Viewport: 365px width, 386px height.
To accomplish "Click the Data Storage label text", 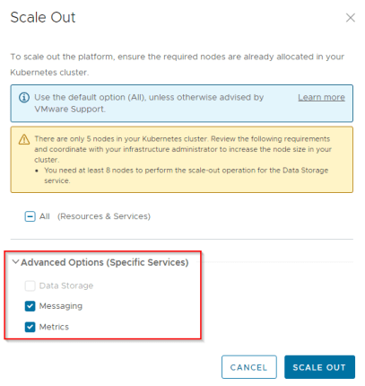I will 66,286.
